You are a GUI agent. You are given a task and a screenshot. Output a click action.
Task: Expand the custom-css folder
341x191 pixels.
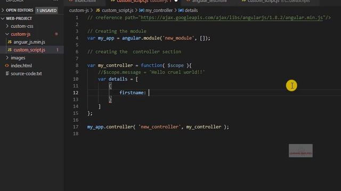(20, 26)
